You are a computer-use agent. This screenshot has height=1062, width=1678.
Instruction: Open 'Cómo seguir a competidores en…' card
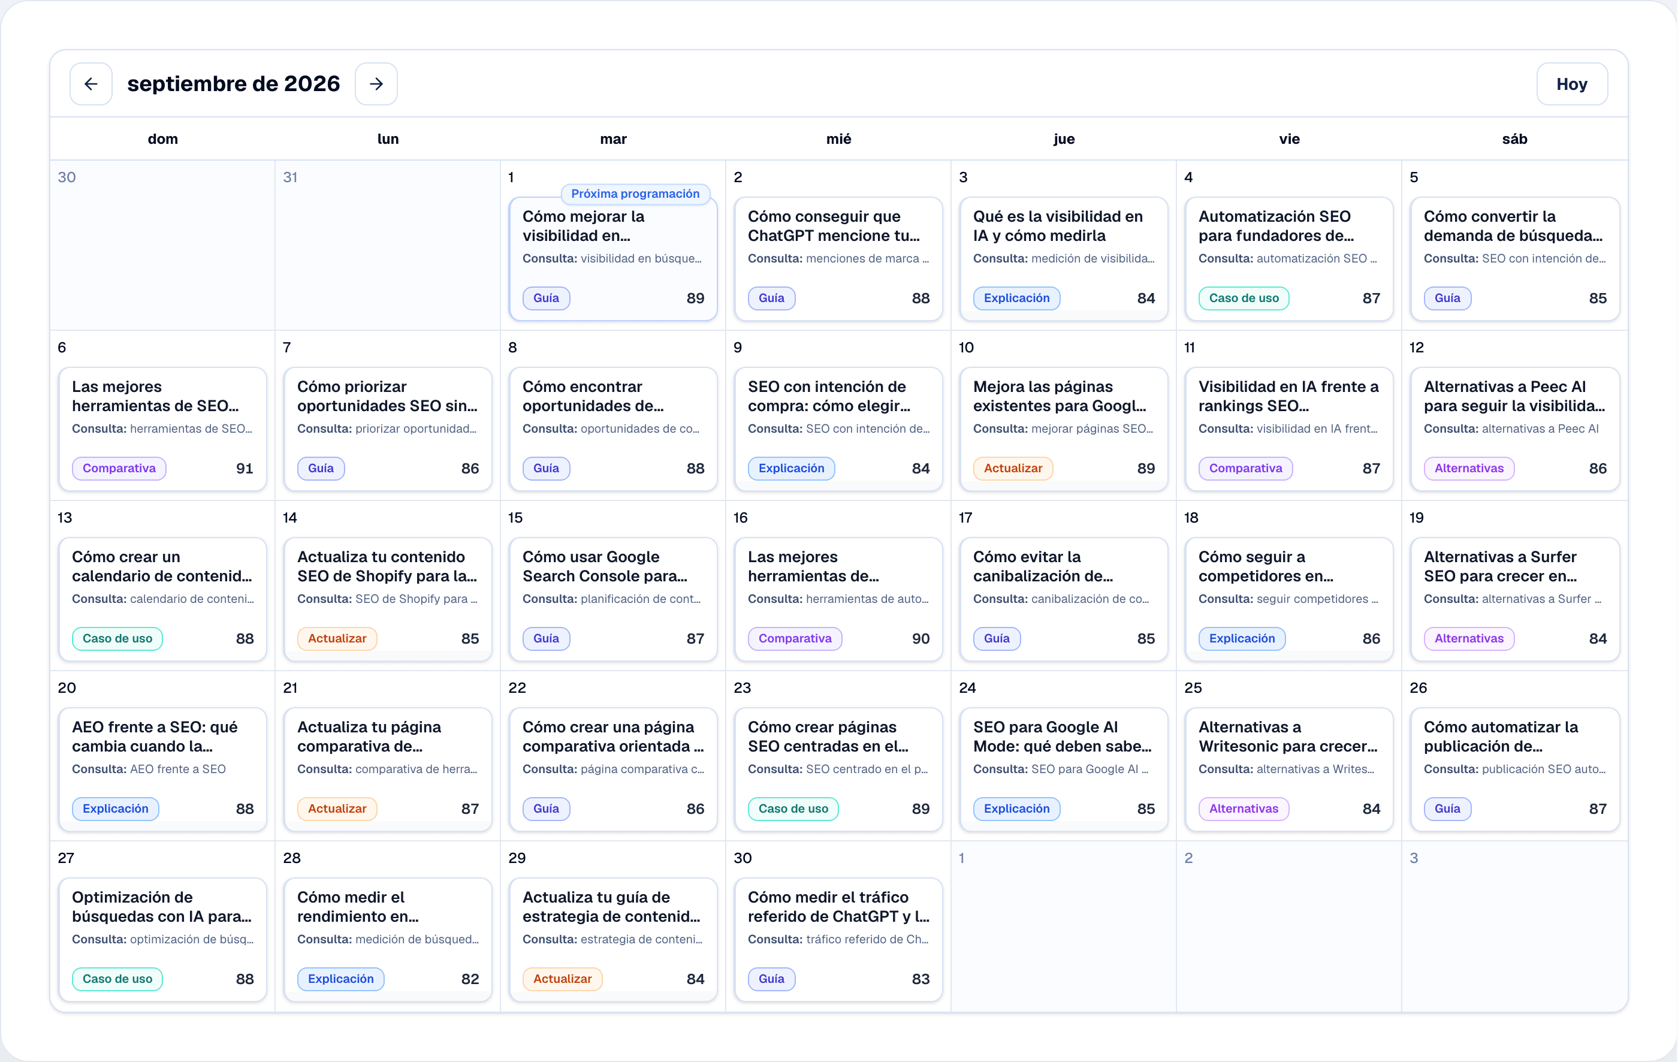coord(1288,599)
